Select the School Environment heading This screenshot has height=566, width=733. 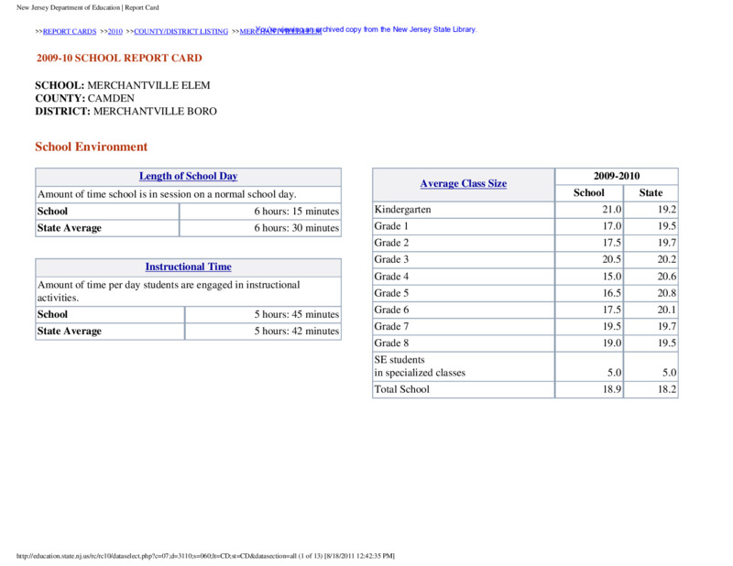click(91, 147)
